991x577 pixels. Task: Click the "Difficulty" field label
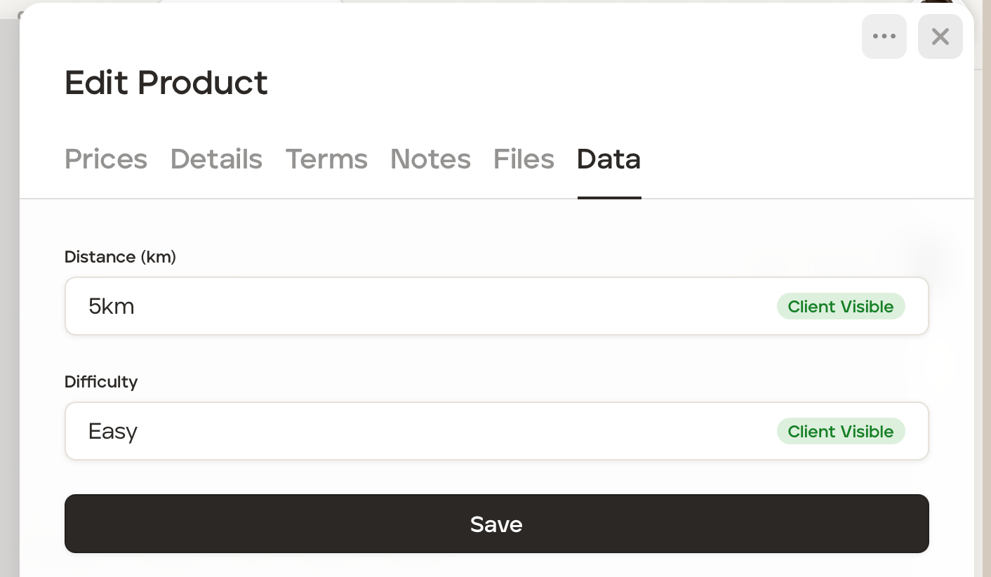click(x=101, y=382)
